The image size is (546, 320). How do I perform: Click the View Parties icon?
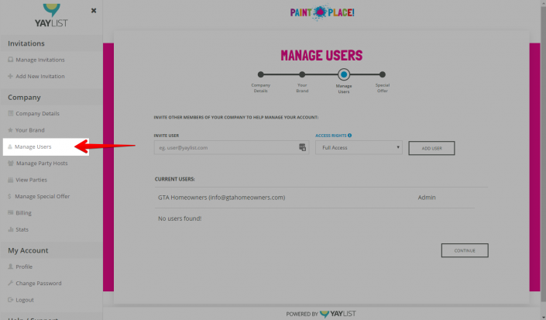tap(10, 180)
